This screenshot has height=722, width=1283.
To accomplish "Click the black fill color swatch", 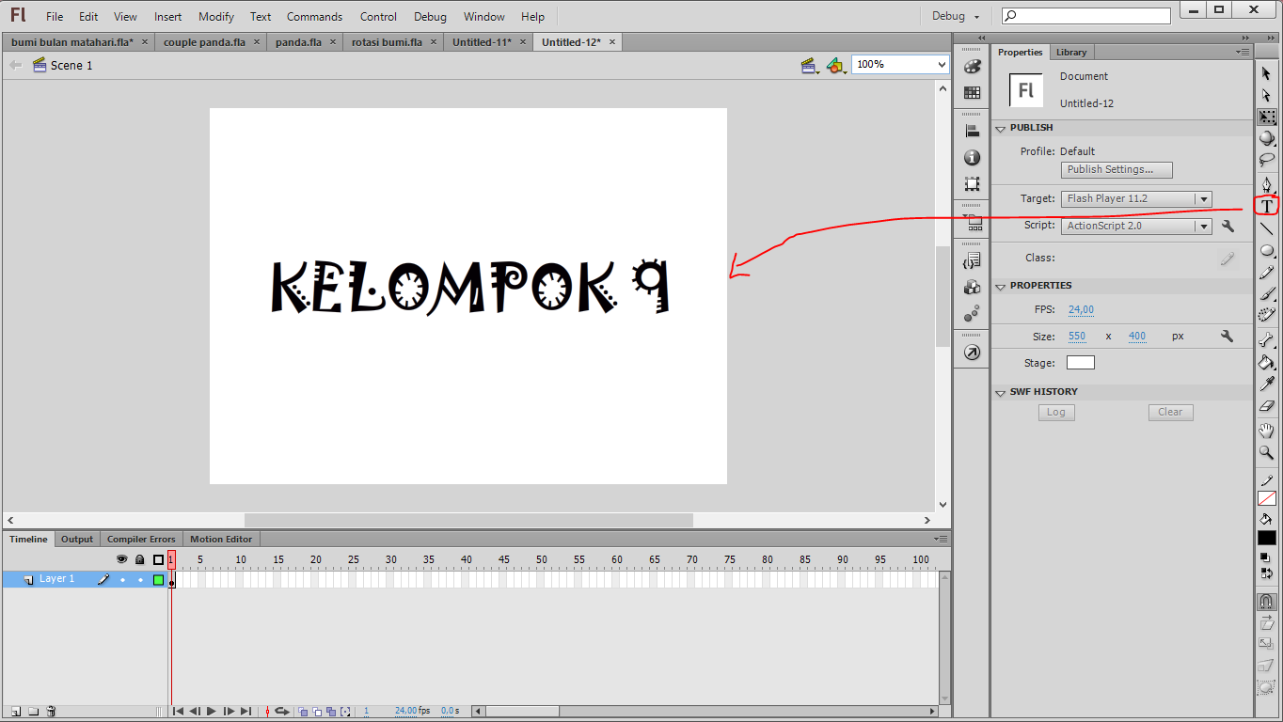I will 1267,537.
